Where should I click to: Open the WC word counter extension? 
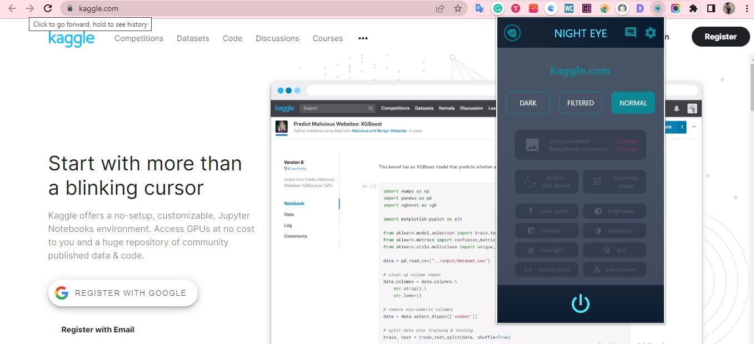point(569,8)
